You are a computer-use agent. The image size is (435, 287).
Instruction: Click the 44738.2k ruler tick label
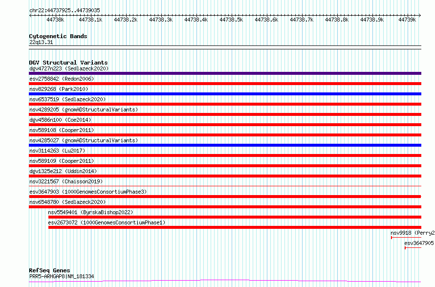[x=126, y=20]
